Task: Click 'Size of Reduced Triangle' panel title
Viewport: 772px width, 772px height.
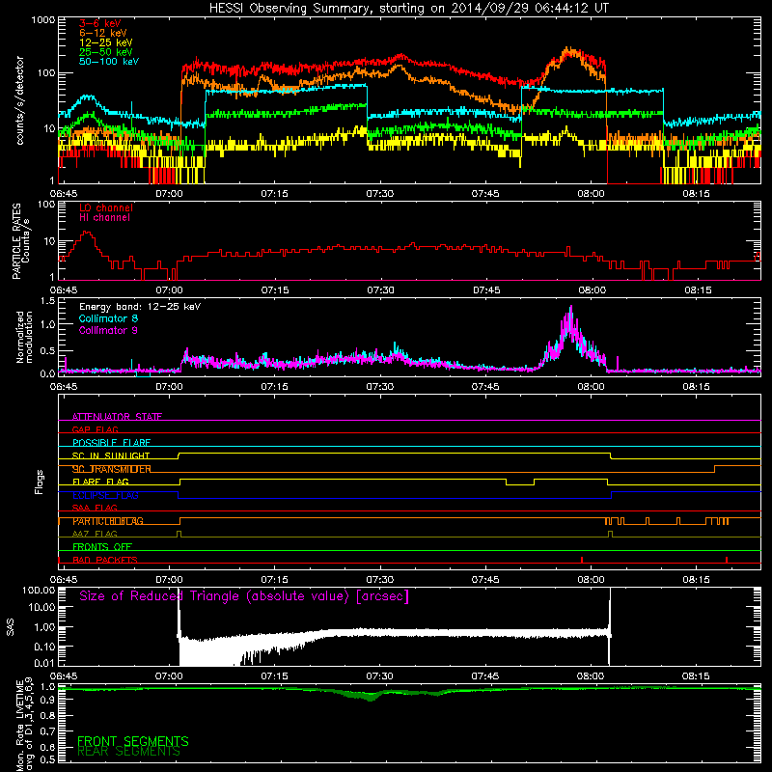Action: point(244,596)
